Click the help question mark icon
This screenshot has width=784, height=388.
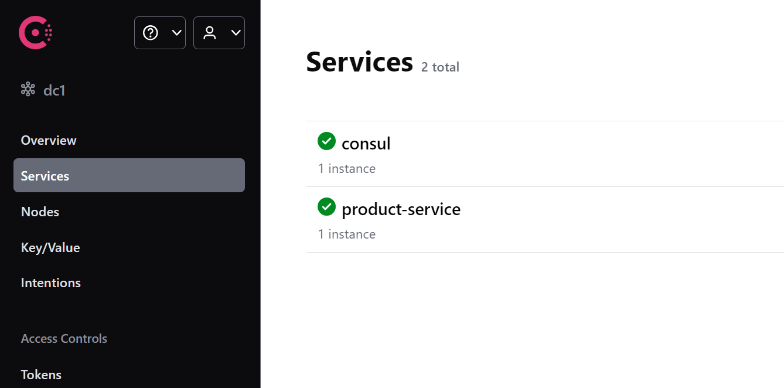point(151,33)
